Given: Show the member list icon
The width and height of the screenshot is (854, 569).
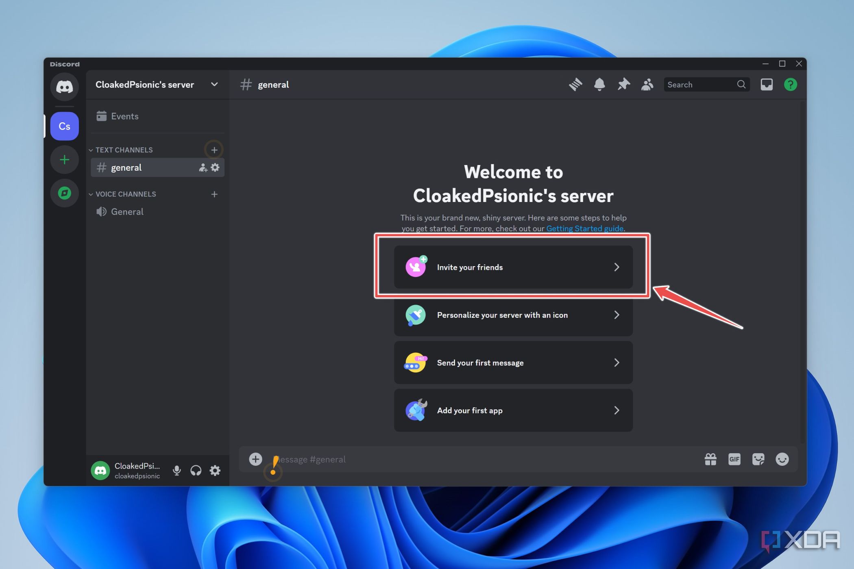Looking at the screenshot, I should pos(647,84).
